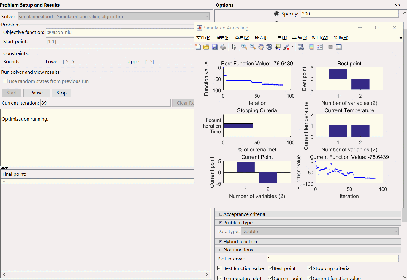Select the Data Cursor tool
This screenshot has height=280, width=407.
(278, 47)
